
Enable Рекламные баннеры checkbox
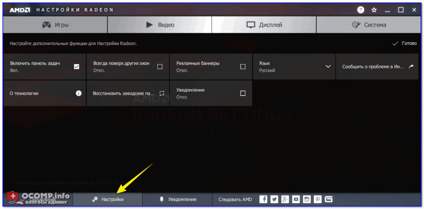243,67
